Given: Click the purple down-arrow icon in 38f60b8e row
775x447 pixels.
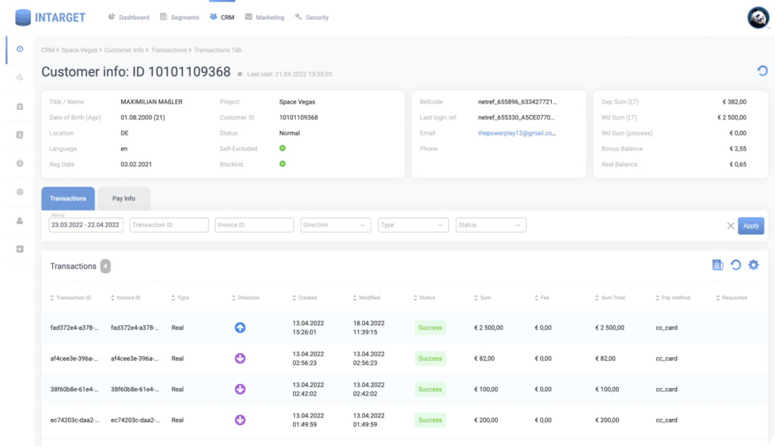Looking at the screenshot, I should [240, 390].
